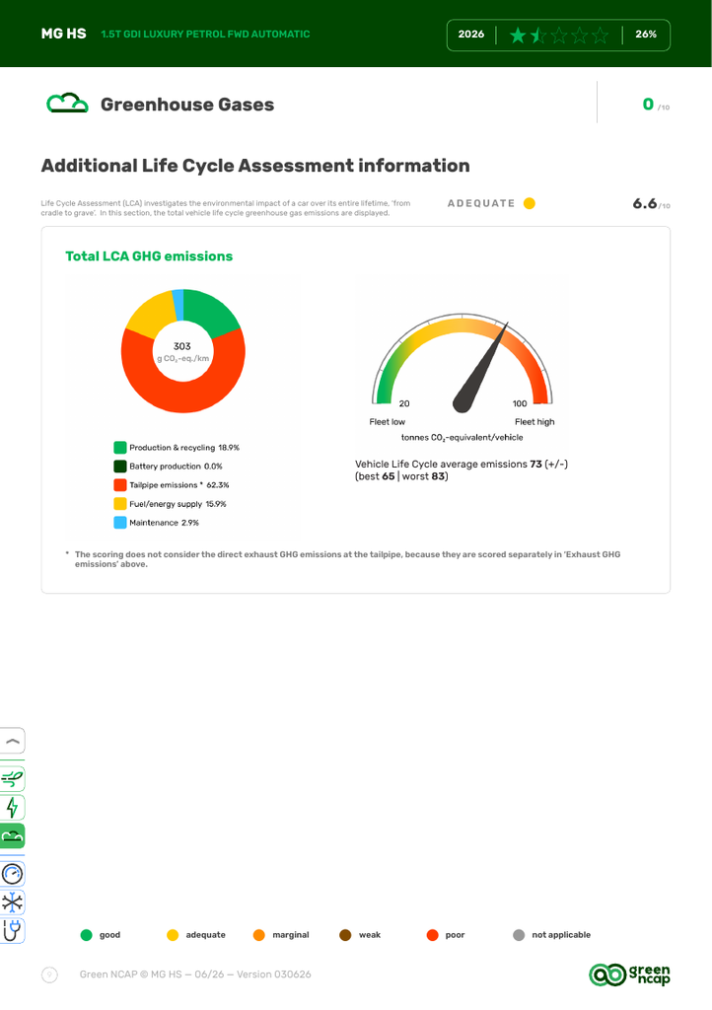712x1010 pixels.
Task: Click the '(best 65 | worst 83)' text
Action: 401,476
